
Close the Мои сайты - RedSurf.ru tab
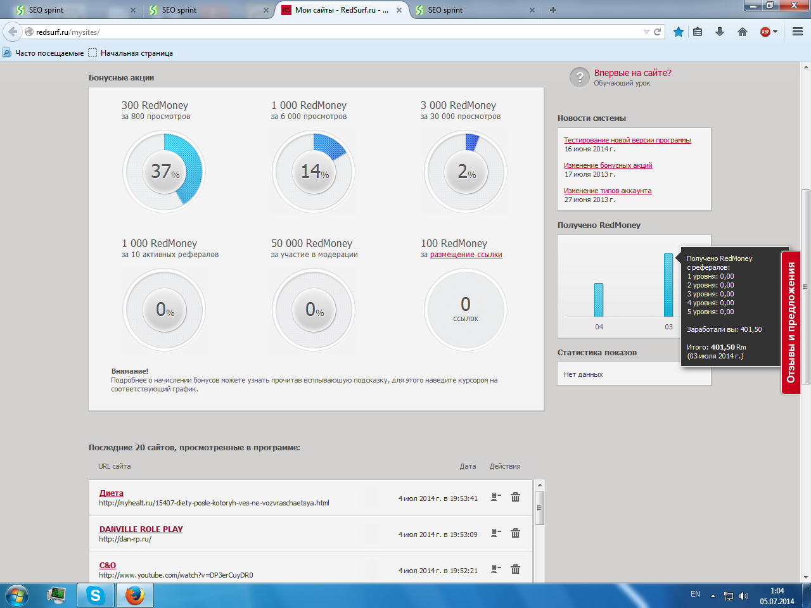(x=399, y=10)
